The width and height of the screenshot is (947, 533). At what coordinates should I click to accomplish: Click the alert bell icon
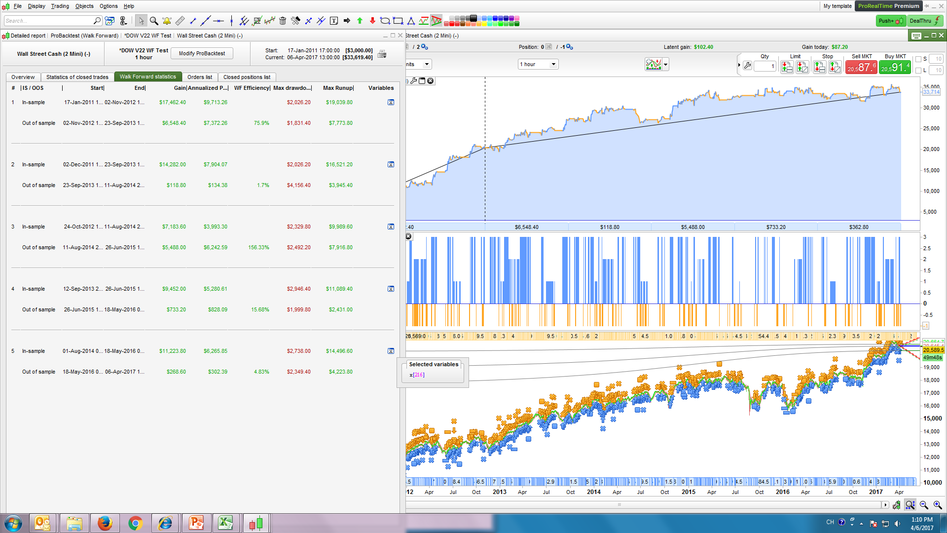[x=167, y=21]
